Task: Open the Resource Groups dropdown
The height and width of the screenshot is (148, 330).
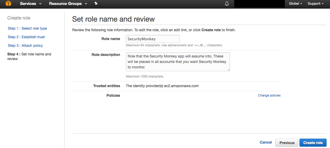Action: [68, 4]
